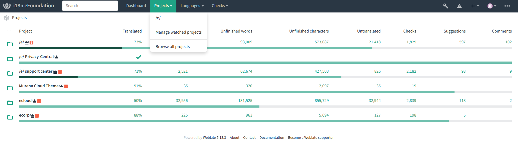Click the crown icon next to Privacy-Central
Screen dimensions: 518x161
[x=56, y=57]
